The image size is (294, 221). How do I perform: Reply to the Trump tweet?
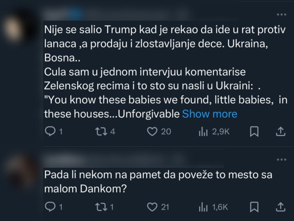(51, 132)
